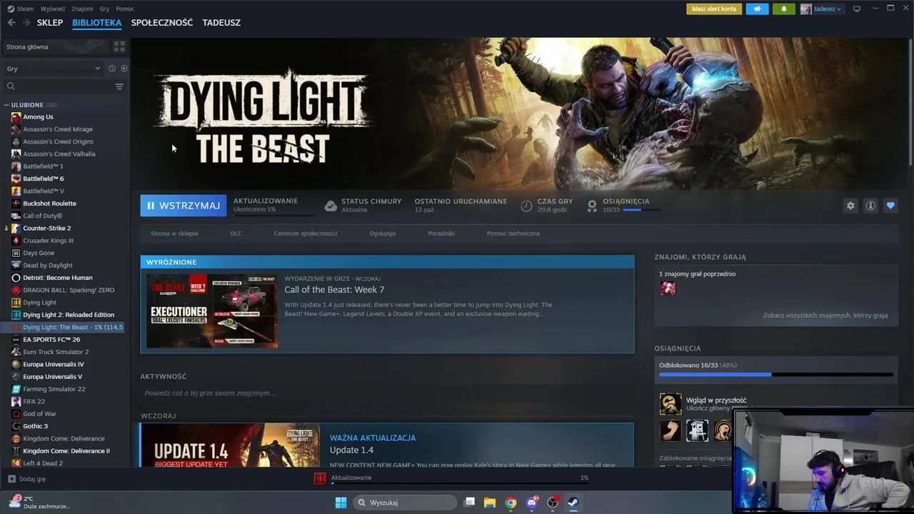Screen dimensions: 914x514
Task: Open OBS Studio from taskbar
Action: click(552, 503)
